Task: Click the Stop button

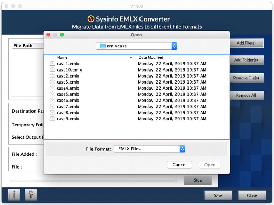Action: click(198, 180)
